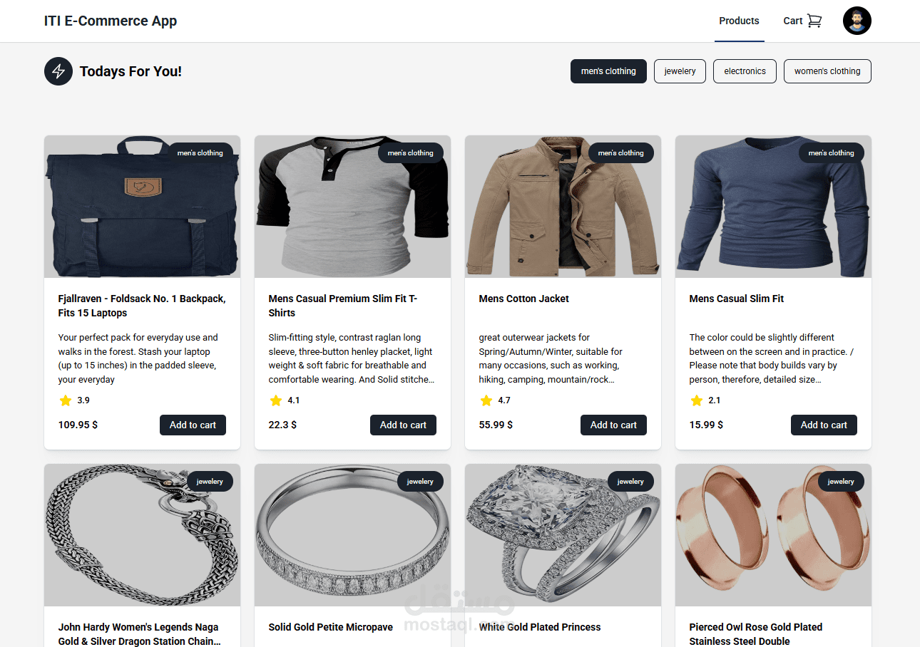
Task: Click the Mens Cotton Jacket star icon
Action: pyautogui.click(x=486, y=400)
